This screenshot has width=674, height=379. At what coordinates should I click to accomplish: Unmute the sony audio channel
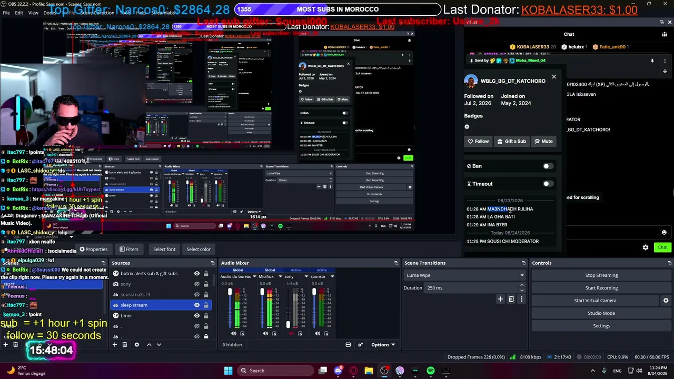tap(292, 333)
